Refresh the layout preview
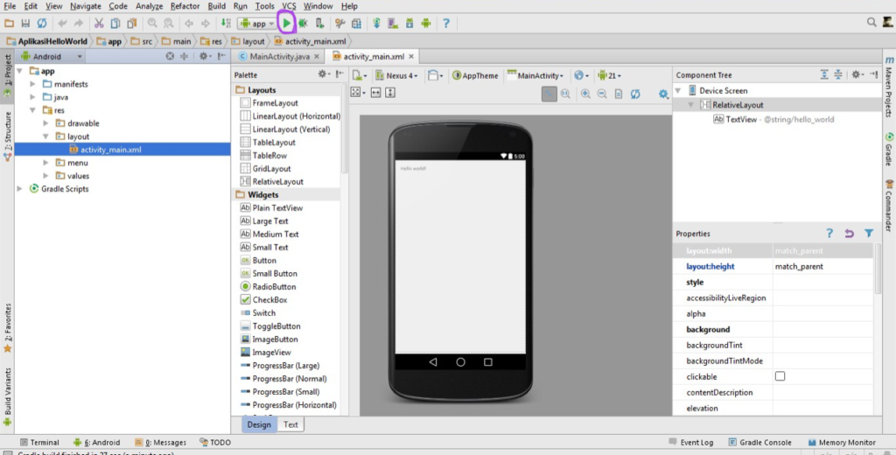 pos(635,94)
